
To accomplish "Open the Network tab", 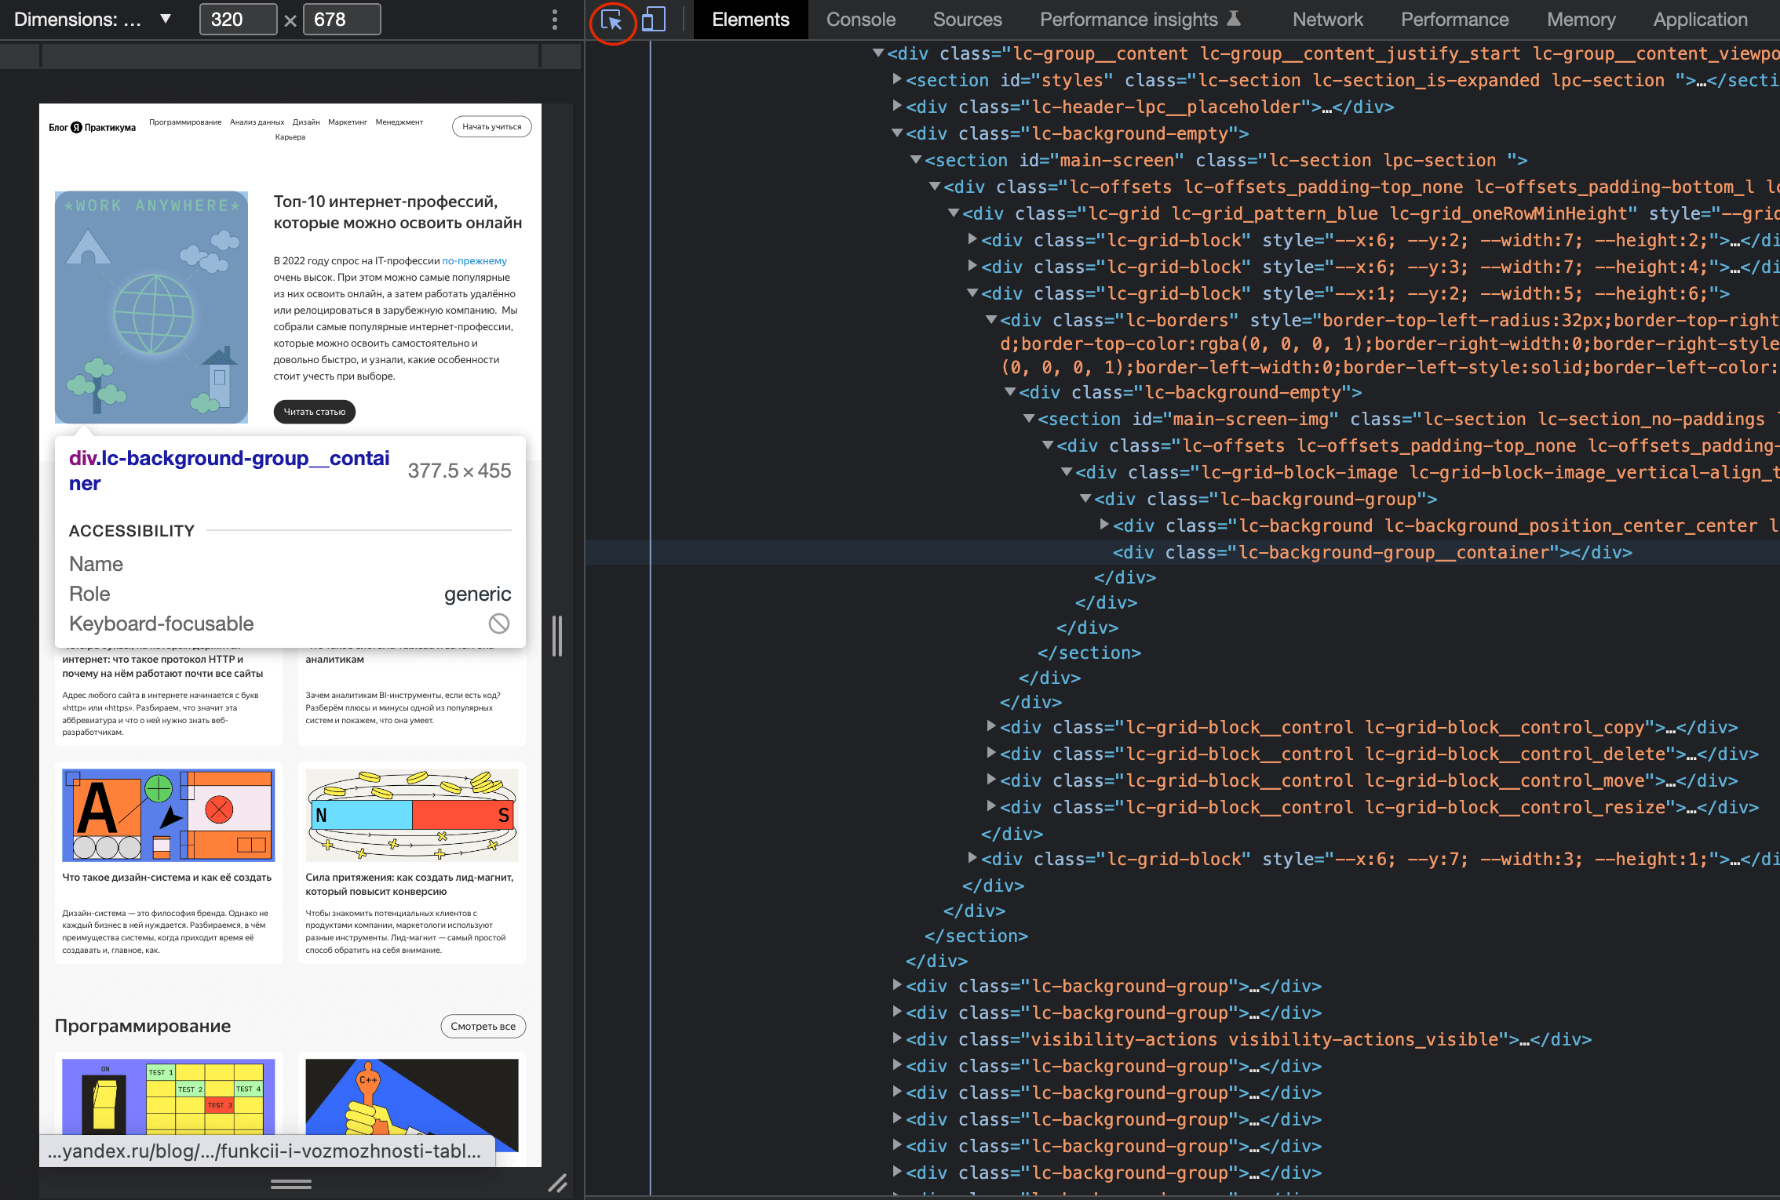I will point(1327,20).
